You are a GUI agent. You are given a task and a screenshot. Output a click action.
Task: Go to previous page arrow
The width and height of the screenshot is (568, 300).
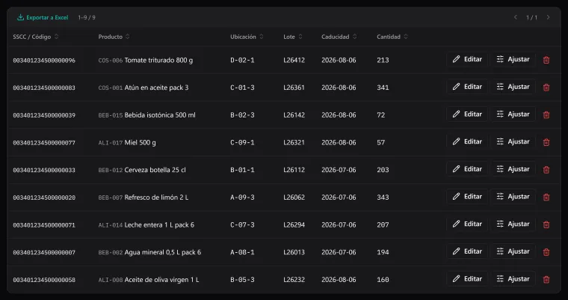[516, 17]
